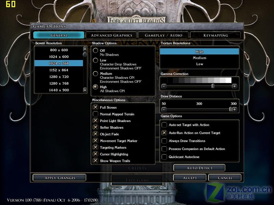Select 1024 x 768 screen resolution
The image size is (274, 205).
(x=59, y=63)
